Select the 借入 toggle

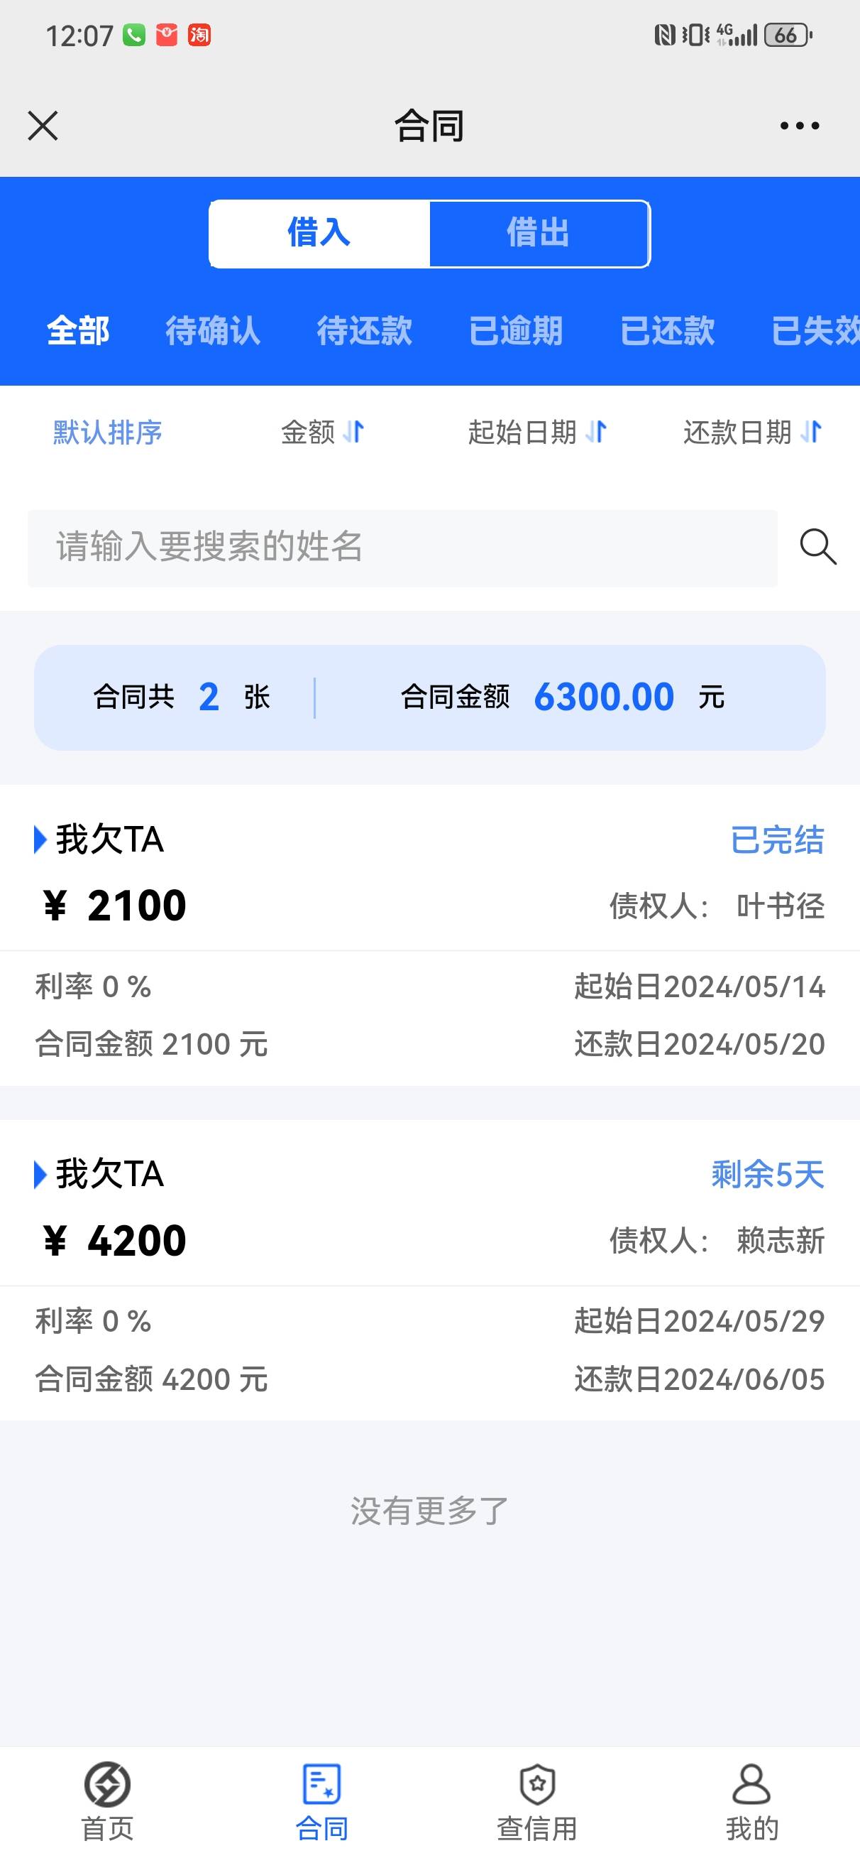coord(319,234)
